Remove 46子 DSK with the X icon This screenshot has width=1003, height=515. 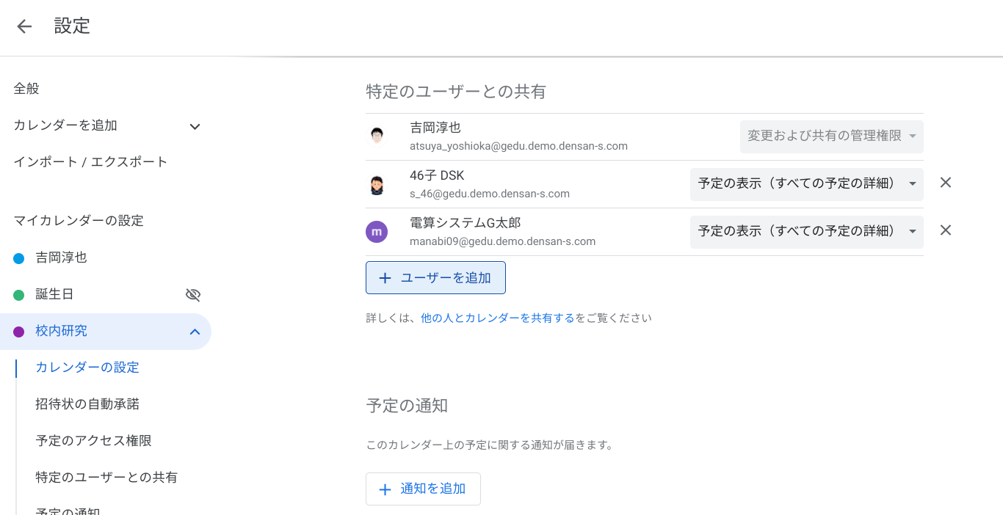(x=946, y=183)
